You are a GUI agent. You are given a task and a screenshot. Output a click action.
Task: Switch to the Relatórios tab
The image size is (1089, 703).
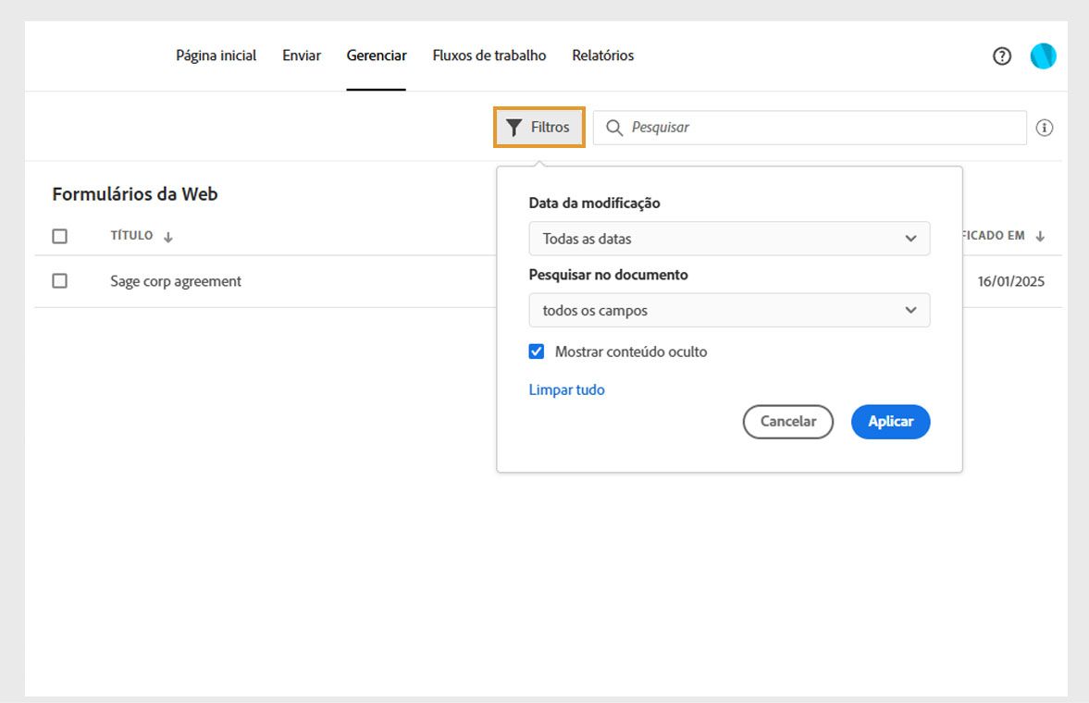602,55
